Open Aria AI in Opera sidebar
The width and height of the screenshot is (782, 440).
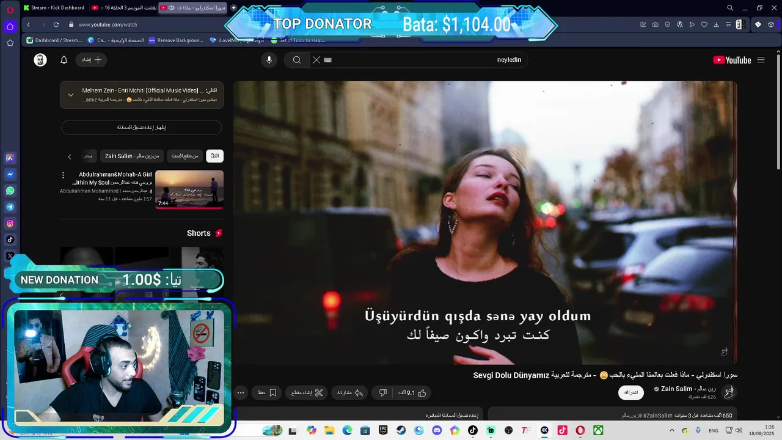pyautogui.click(x=10, y=158)
